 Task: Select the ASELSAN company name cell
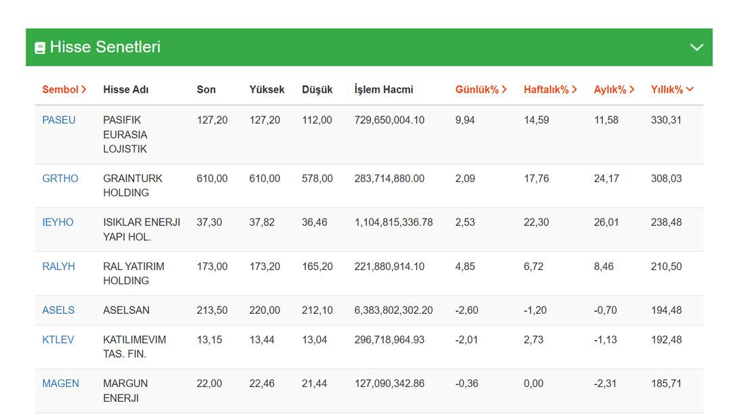[127, 310]
